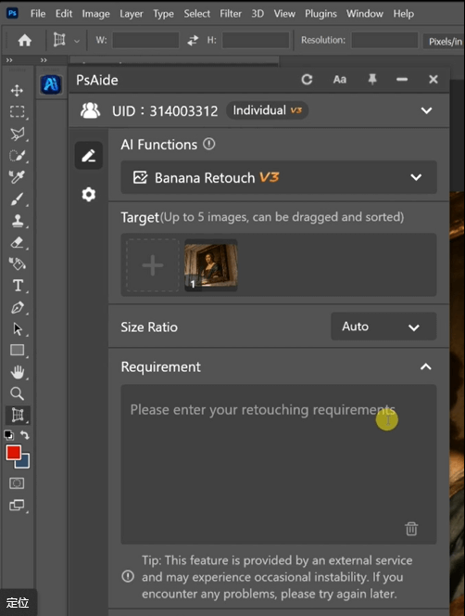Expand the collapsed plugin dock arrows

(x=44, y=60)
